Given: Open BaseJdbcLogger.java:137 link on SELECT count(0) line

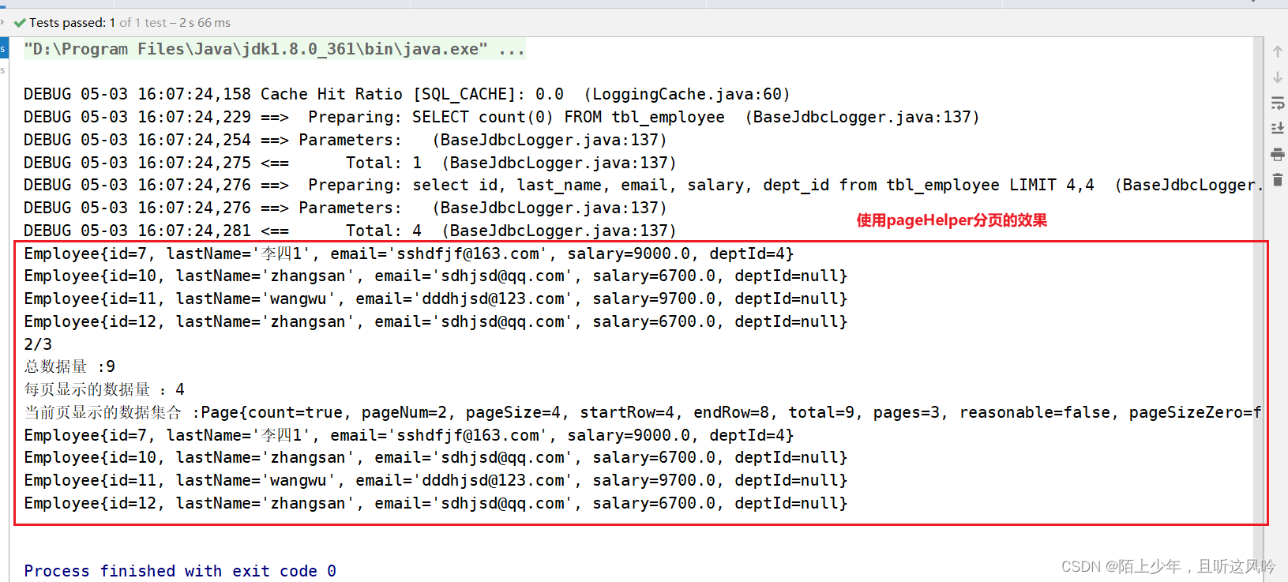Looking at the screenshot, I should tap(862, 117).
